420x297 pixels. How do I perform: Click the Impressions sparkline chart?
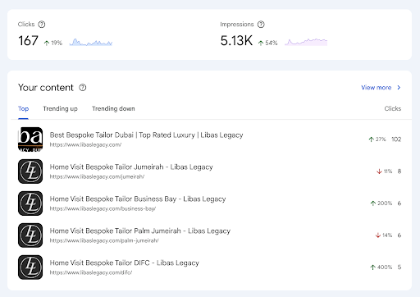(x=306, y=42)
